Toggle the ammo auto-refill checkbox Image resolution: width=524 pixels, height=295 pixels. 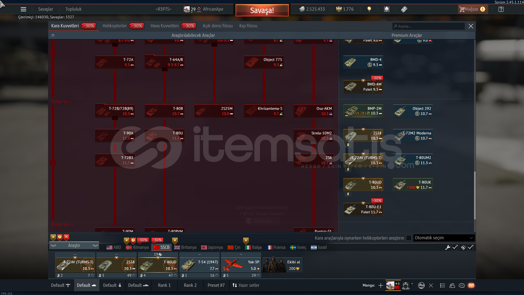[x=470, y=247]
